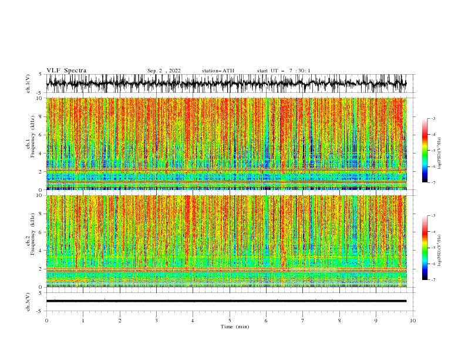Click "-7" on the lower colorbar
Screen dimensions: 465x360
pos(433,279)
